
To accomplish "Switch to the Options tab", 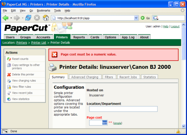I will [110, 37].
